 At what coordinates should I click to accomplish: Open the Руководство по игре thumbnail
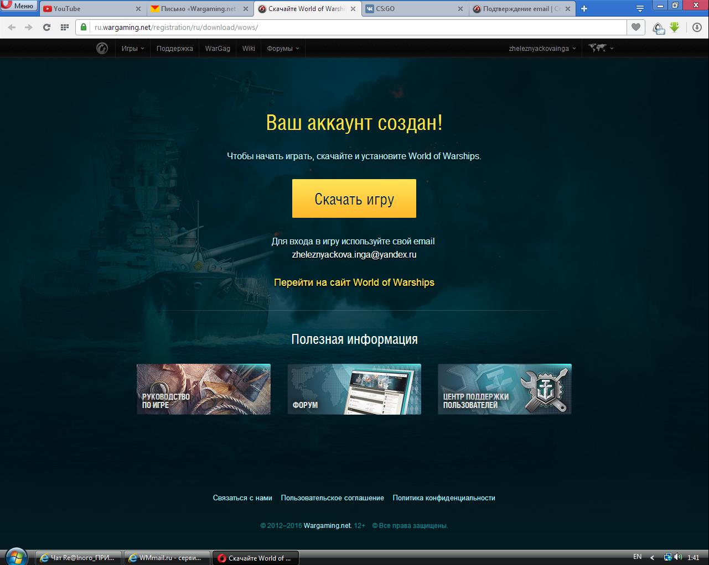click(204, 389)
